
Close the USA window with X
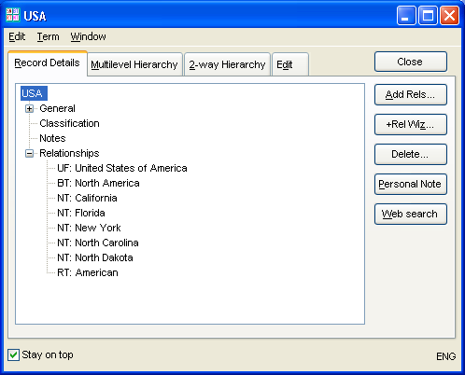click(x=449, y=15)
